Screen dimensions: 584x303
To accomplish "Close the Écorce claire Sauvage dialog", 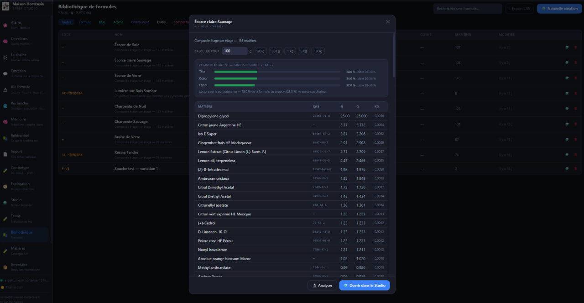I will point(388,22).
